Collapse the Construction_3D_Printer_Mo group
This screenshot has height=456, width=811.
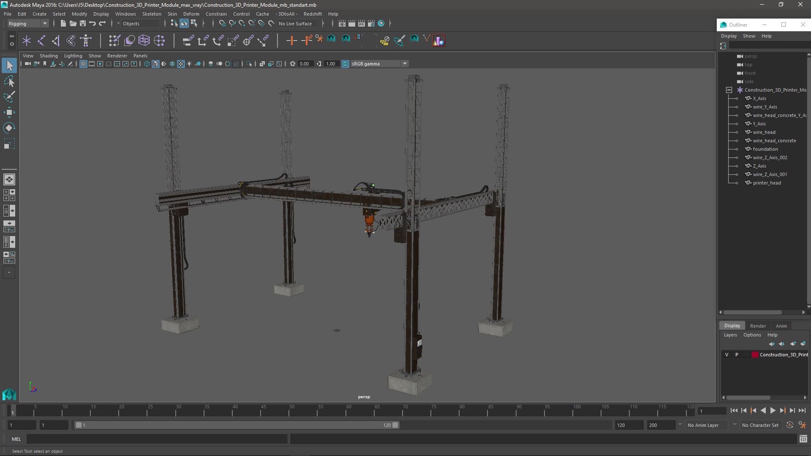tap(729, 90)
